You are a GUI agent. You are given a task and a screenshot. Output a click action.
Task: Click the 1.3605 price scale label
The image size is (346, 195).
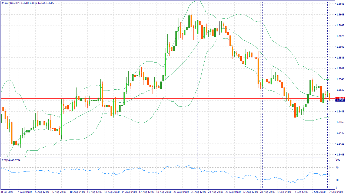pyautogui.click(x=340, y=47)
